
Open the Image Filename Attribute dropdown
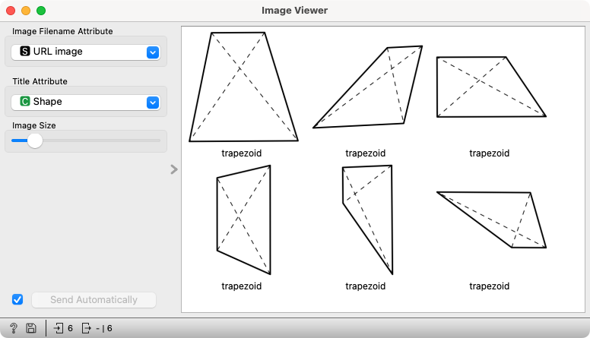[86, 52]
